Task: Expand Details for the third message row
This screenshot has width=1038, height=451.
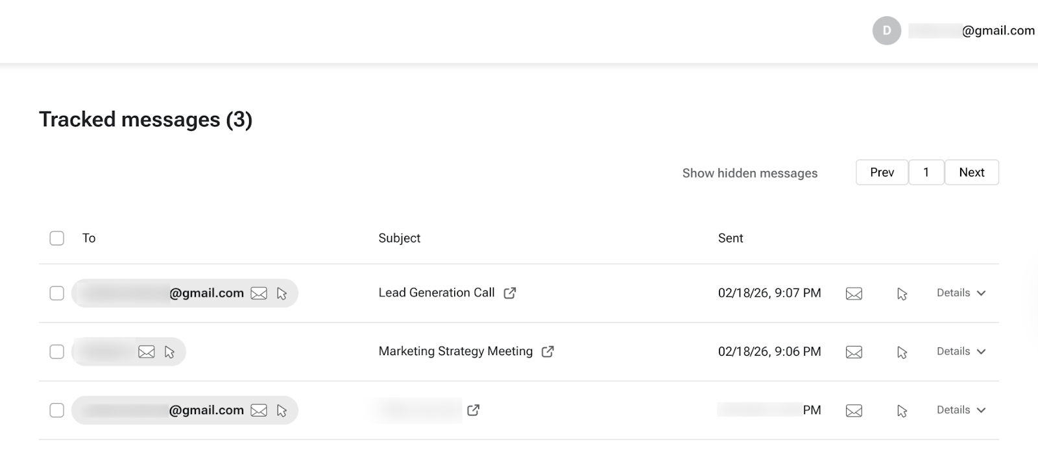Action: (961, 410)
